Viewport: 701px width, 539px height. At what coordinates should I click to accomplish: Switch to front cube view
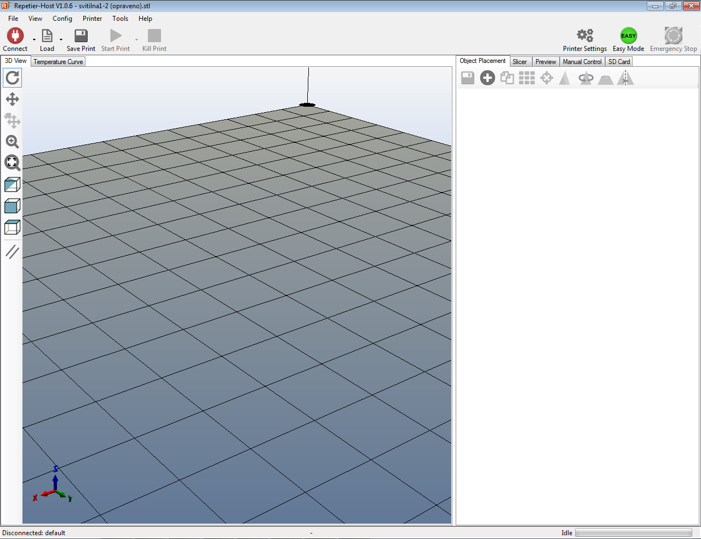pos(12,206)
